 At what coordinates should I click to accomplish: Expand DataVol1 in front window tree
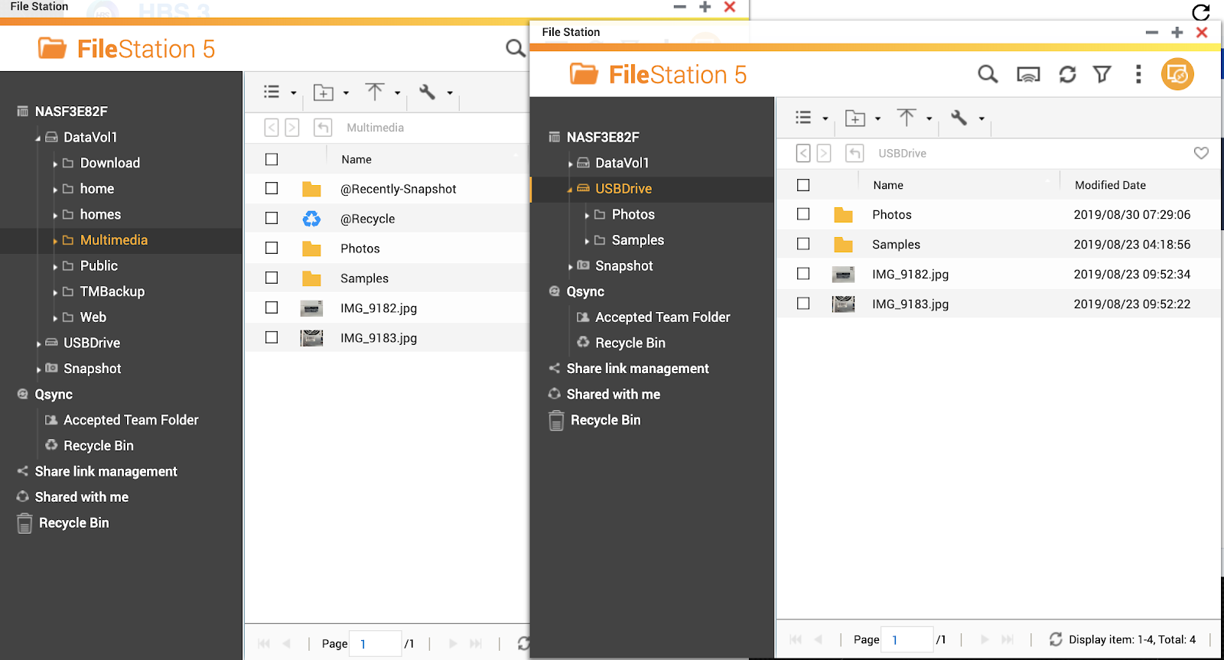tap(571, 164)
